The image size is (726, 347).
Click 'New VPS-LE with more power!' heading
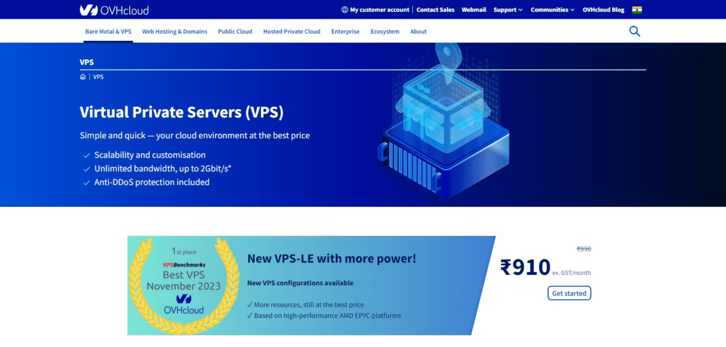click(x=332, y=259)
